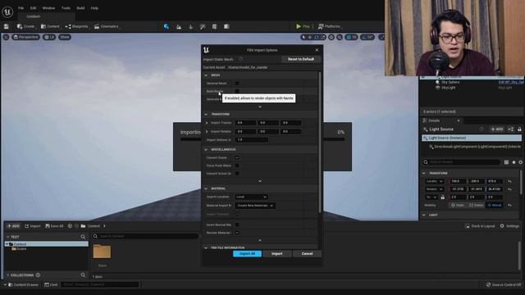Open the Edit menu

click(x=33, y=8)
